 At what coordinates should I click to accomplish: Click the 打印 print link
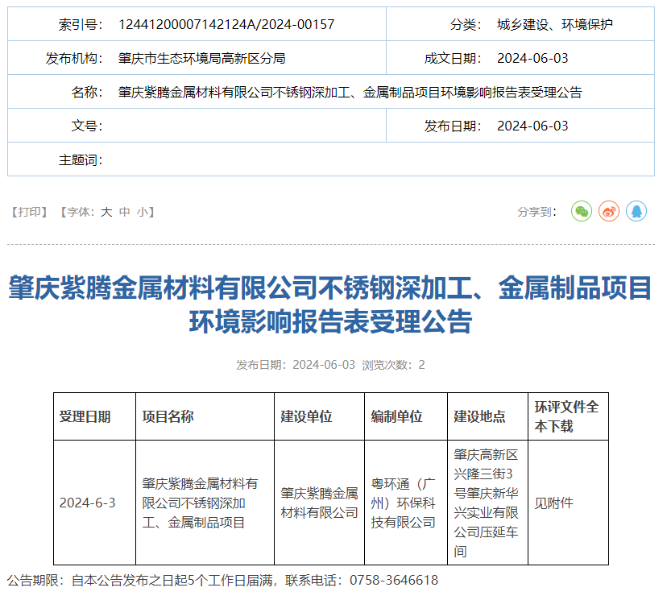coord(32,212)
